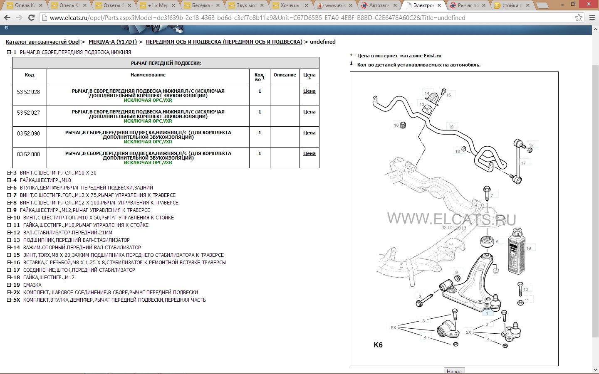Open Каталог автозапчастей Opel breadcrumb link
The image size is (599, 374).
(42, 42)
